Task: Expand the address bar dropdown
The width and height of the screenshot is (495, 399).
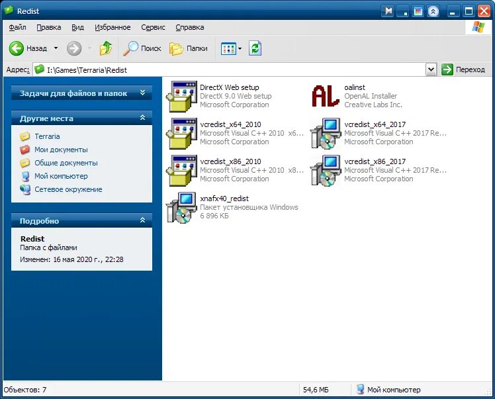Action: tap(431, 69)
